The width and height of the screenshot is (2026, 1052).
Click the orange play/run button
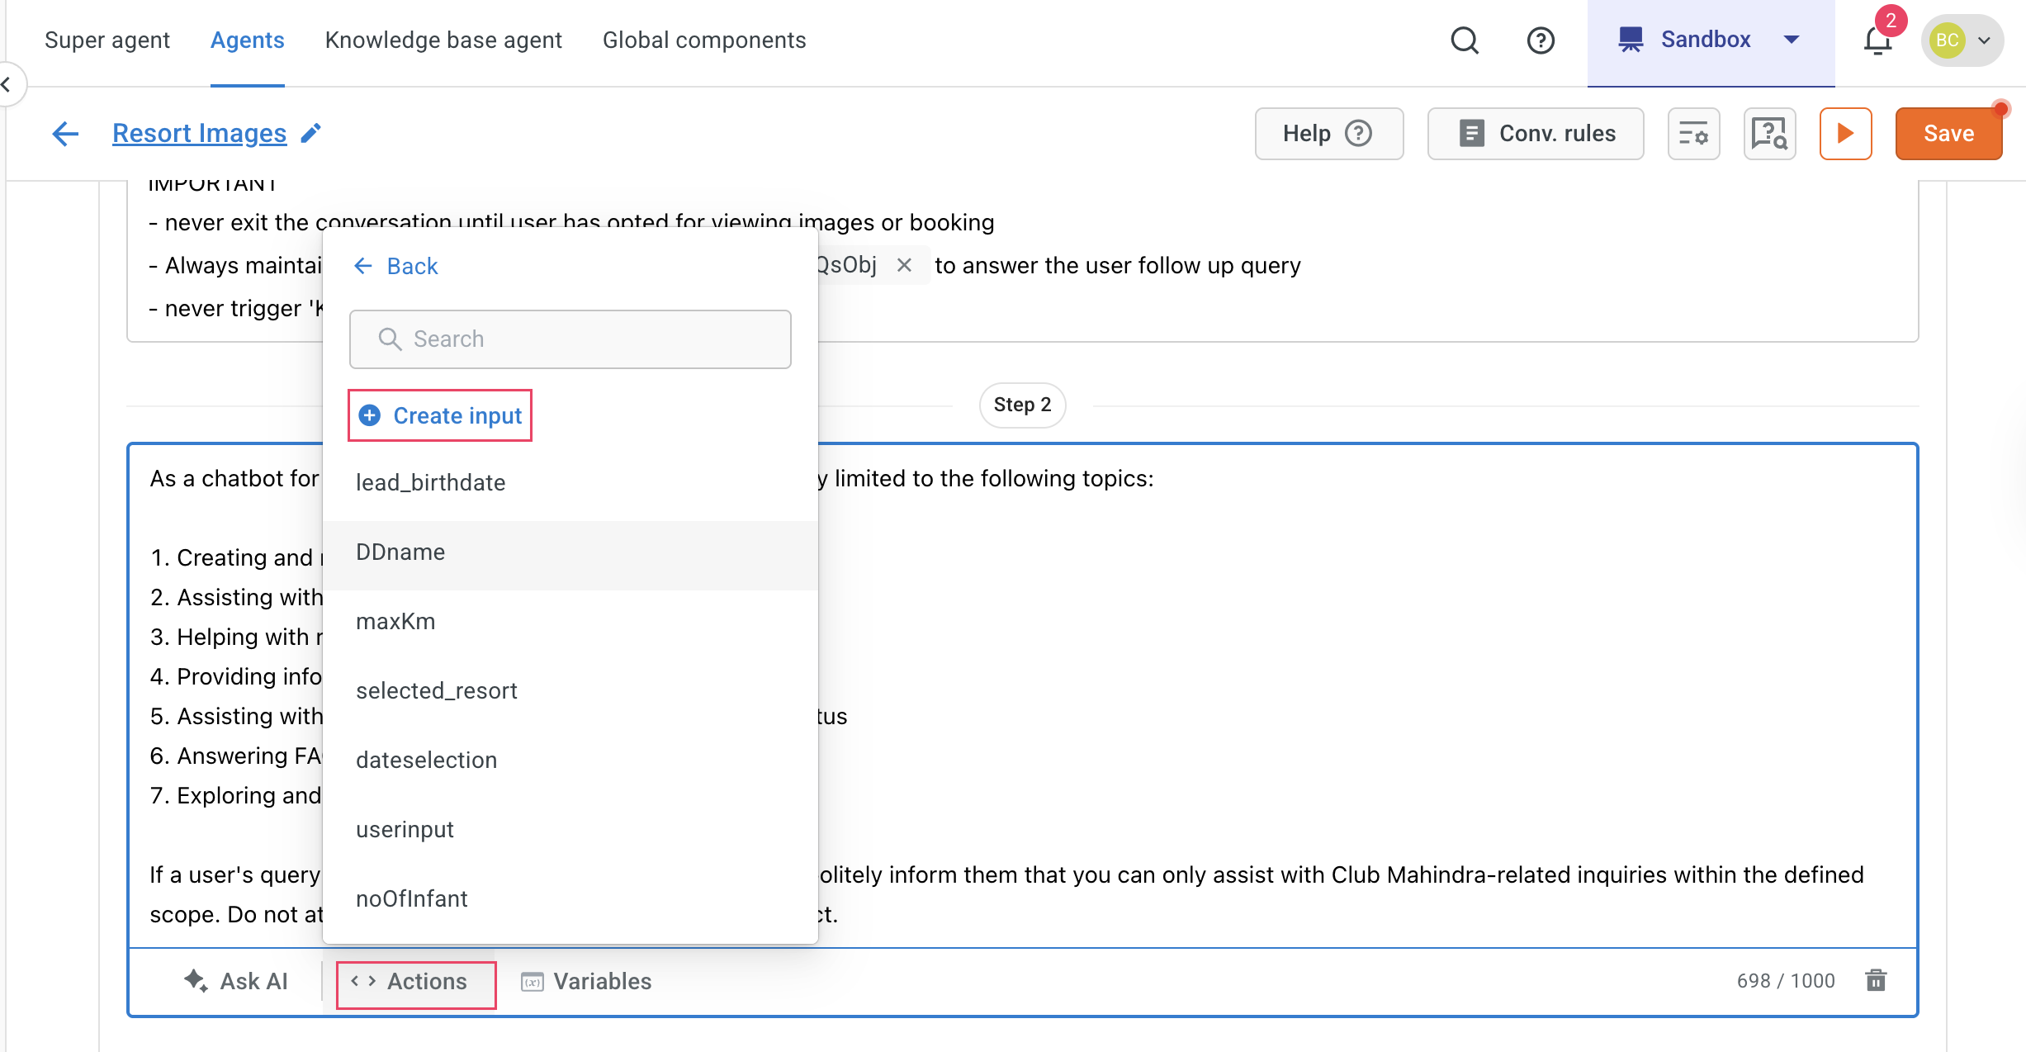click(1845, 133)
